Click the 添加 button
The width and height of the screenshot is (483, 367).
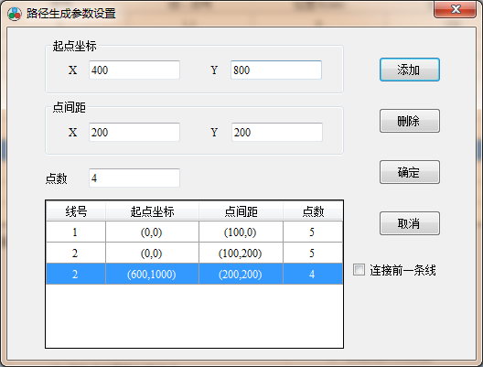click(x=410, y=70)
